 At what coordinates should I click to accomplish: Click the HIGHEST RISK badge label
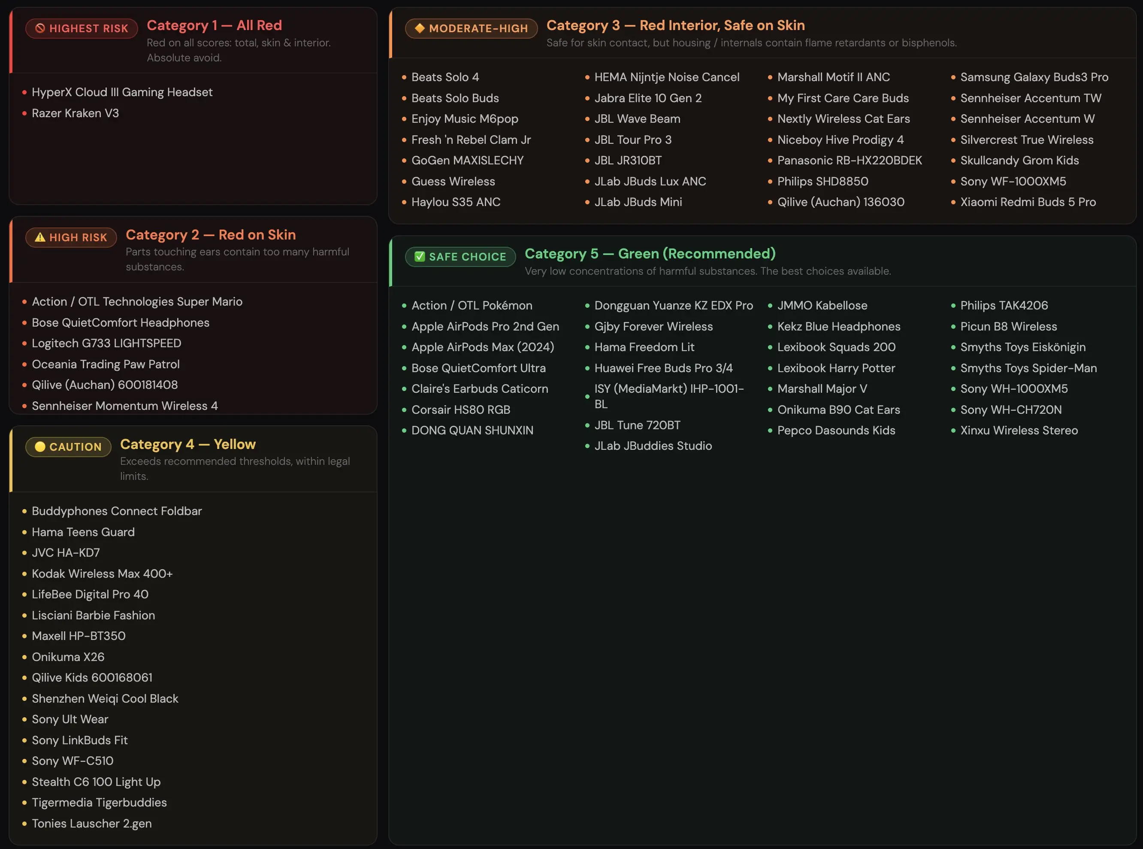88,28
